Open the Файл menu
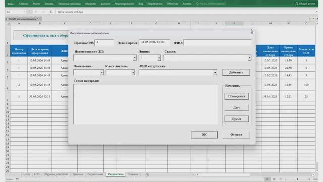Image resolution: width=323 pixels, height=182 pixels. click(x=11, y=4)
